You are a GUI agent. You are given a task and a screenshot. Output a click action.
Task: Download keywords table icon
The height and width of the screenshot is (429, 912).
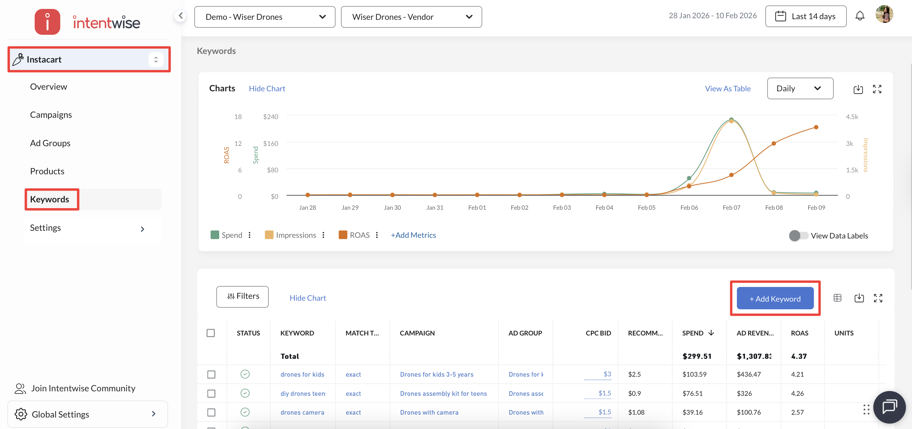[x=859, y=298]
